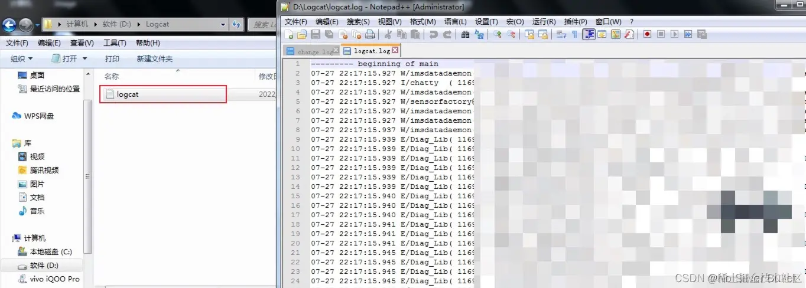Screen dimensions: 806x288
Task: Close the change.log tab
Action: tap(336, 51)
